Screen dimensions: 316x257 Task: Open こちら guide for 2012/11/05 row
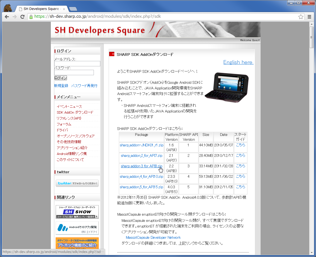click(241, 187)
